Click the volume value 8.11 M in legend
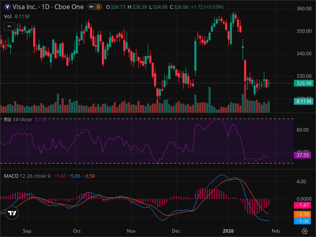Screen dimensions: 316x237 pyautogui.click(x=22, y=16)
